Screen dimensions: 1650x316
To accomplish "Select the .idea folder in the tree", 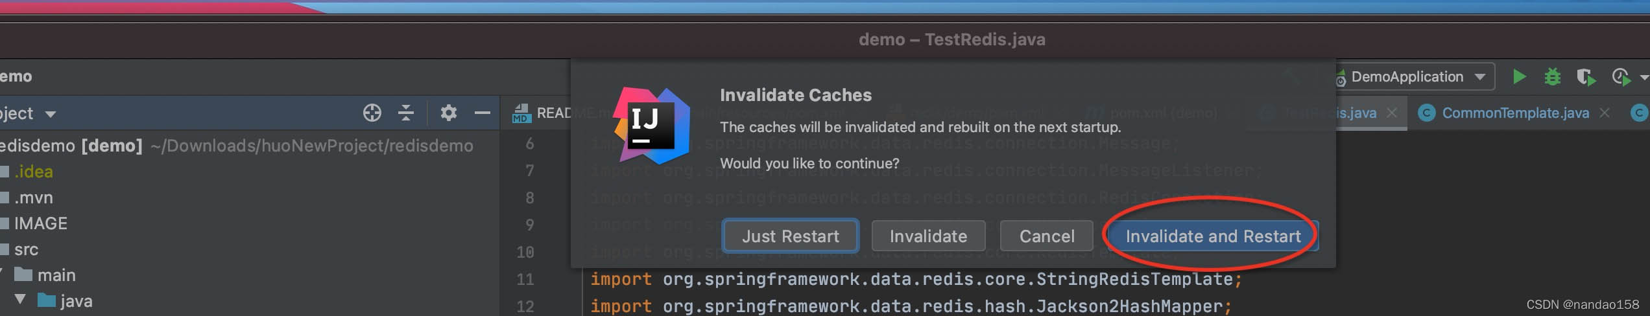I will click(34, 172).
